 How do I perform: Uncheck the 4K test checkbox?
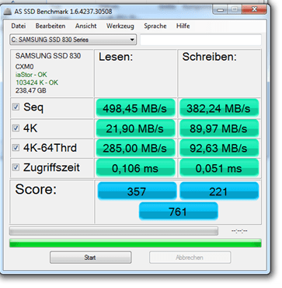coord(16,128)
